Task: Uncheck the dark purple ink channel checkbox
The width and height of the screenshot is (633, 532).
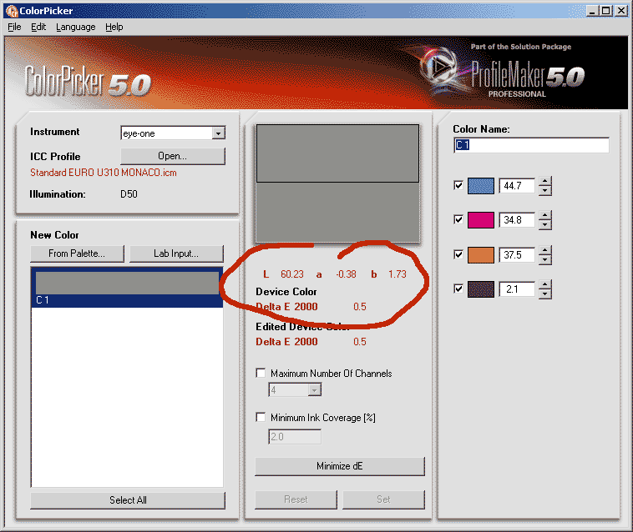Action: pos(458,289)
